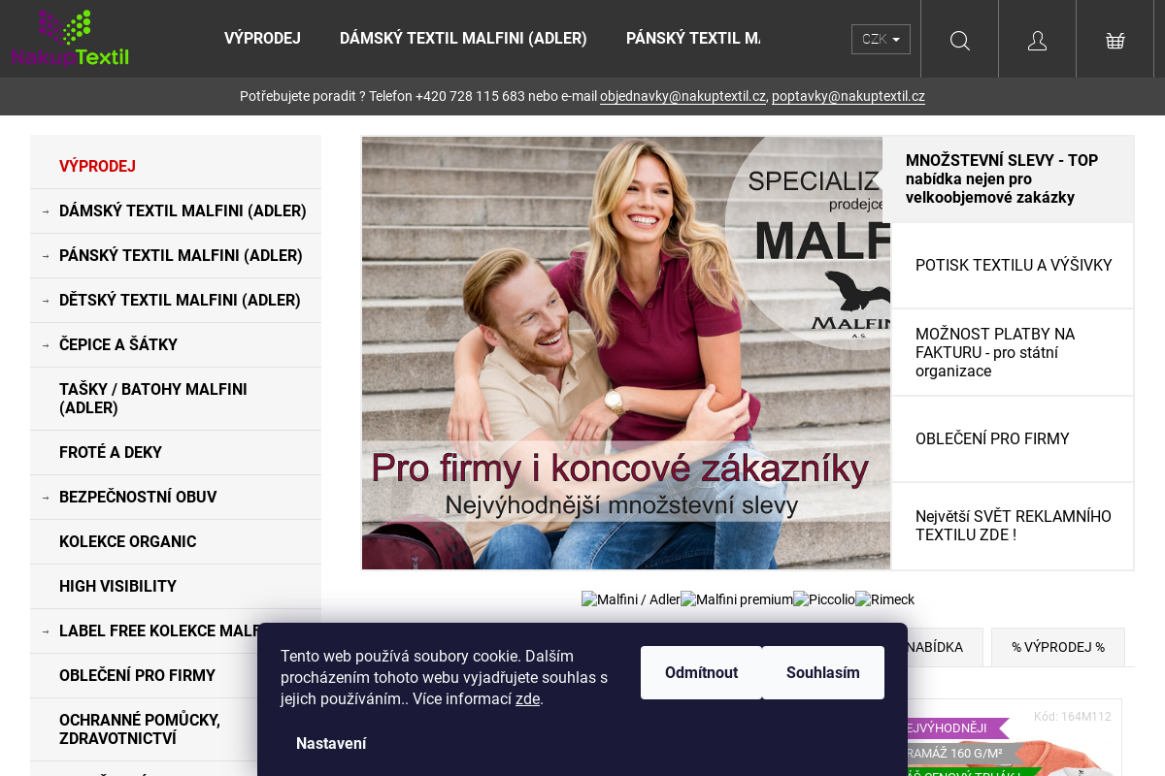Select the Rimeck brand logo
The height and width of the screenshot is (776, 1165).
(884, 599)
